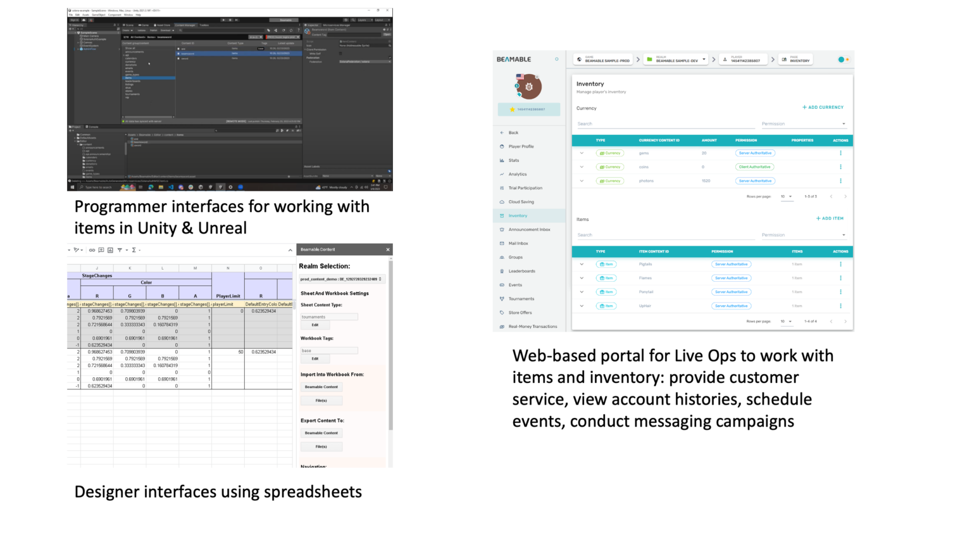
Task: Open the actions menu for the gems row
Action: point(840,153)
